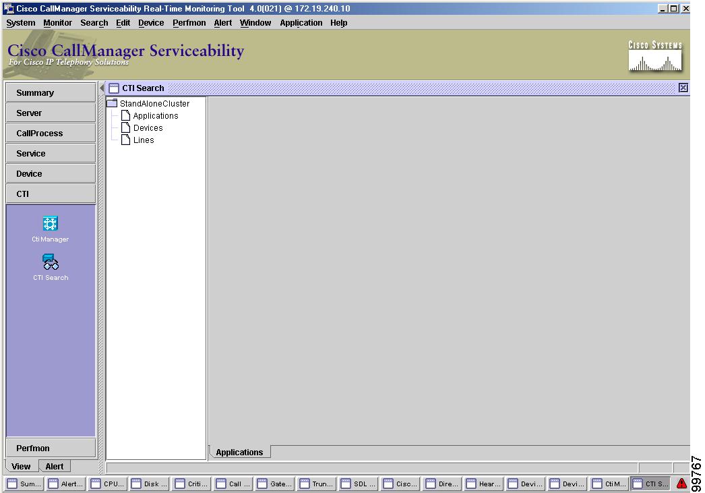Click the Cisco Systems logo
The image size is (705, 493).
click(655, 55)
